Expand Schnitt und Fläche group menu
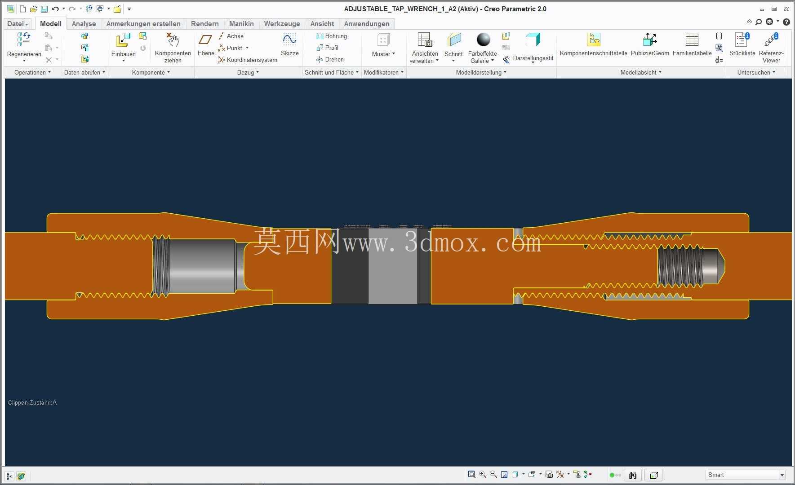795x485 pixels. pyautogui.click(x=332, y=72)
